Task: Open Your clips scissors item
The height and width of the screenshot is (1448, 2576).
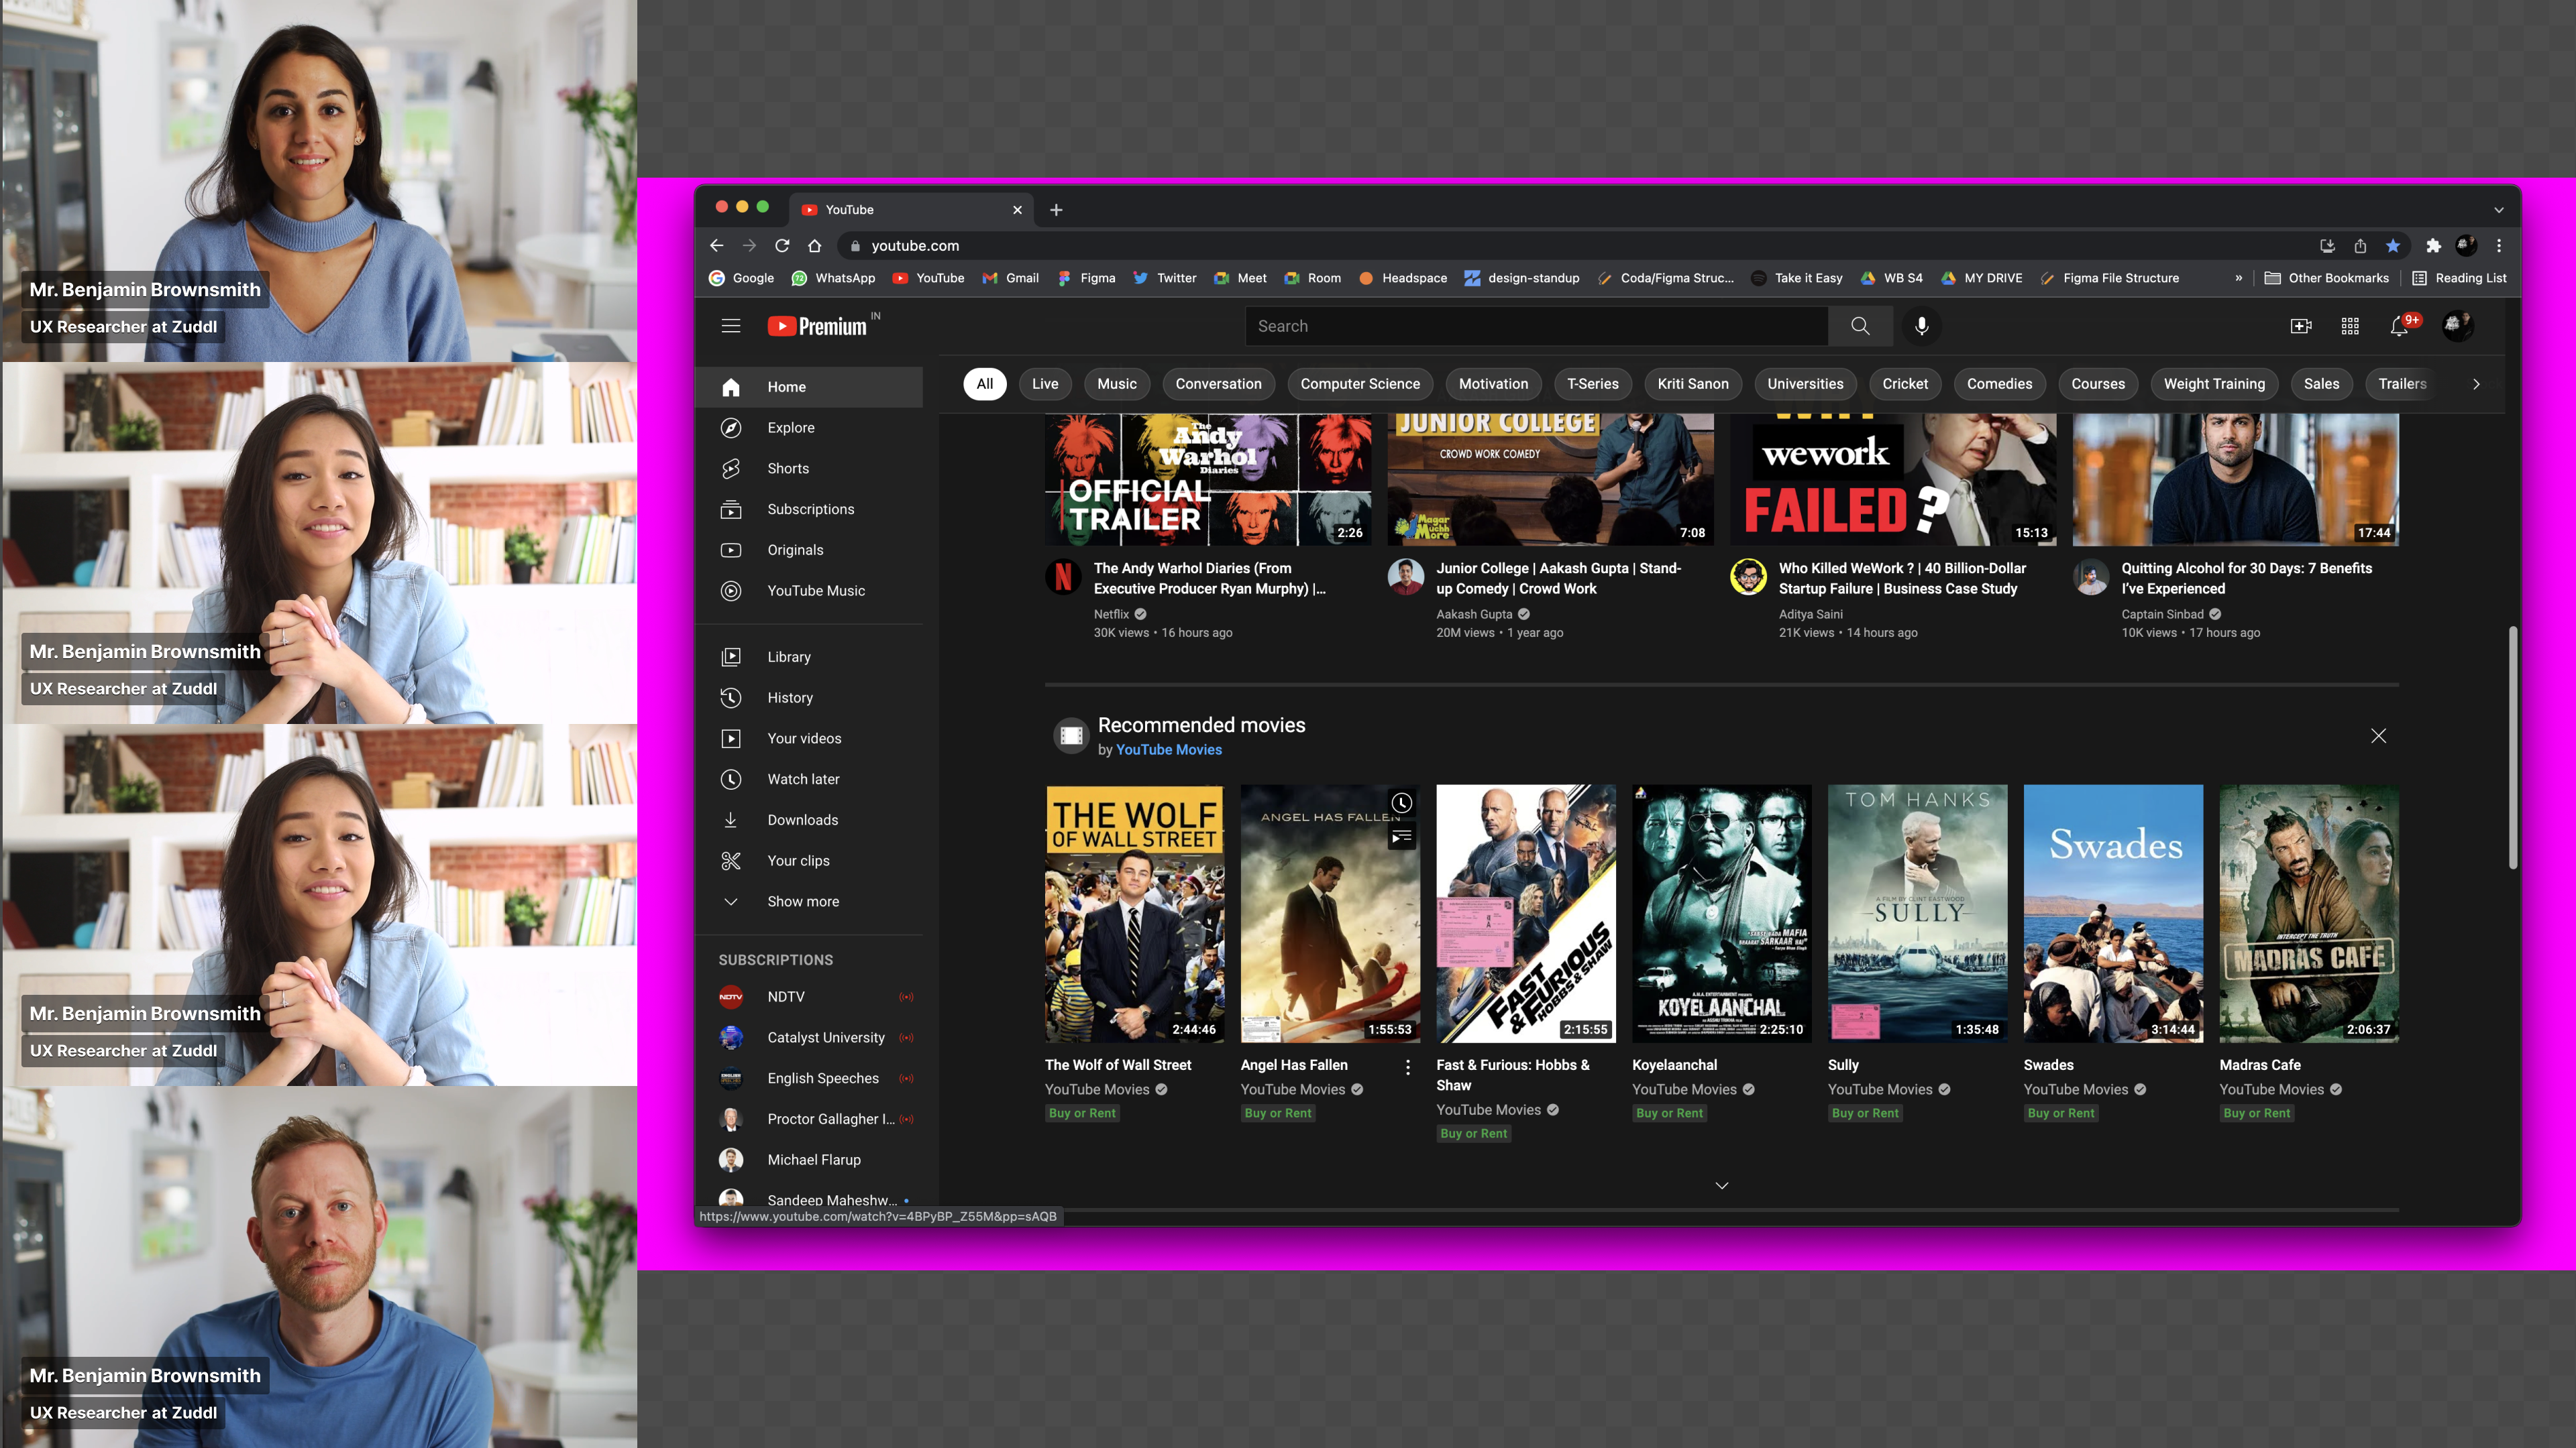Action: [798, 860]
